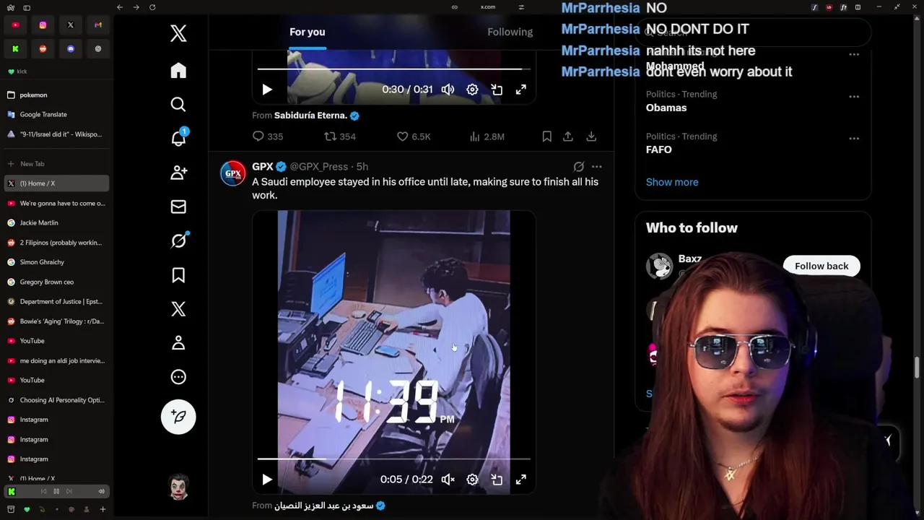The height and width of the screenshot is (520, 924).
Task: Switch to the For you tab
Action: 308,32
